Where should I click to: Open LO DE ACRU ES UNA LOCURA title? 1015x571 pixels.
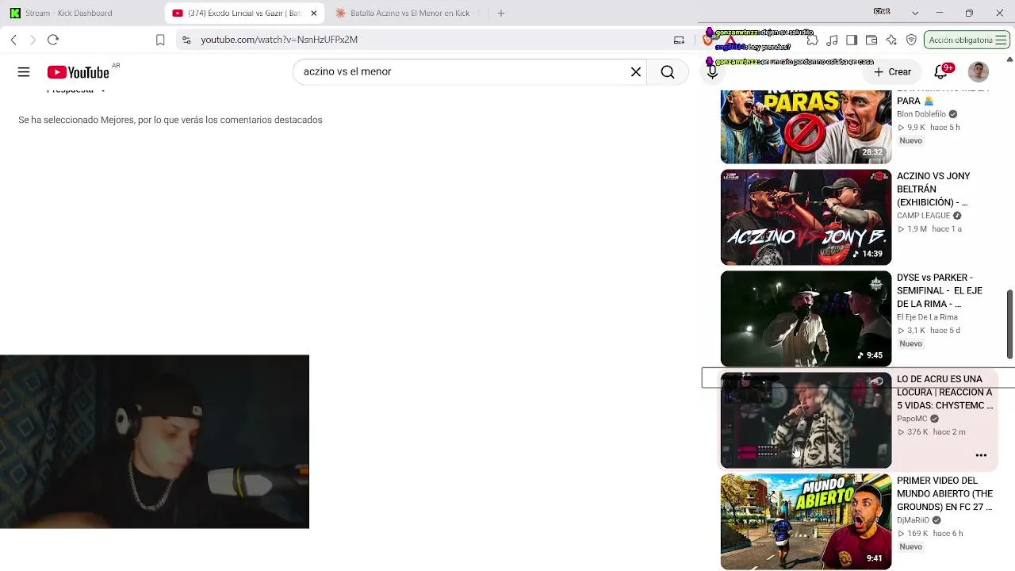pyautogui.click(x=944, y=392)
